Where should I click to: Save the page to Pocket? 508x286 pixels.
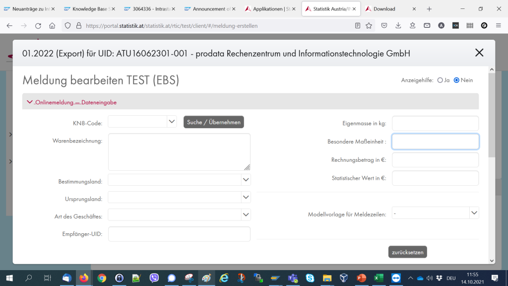click(x=383, y=26)
